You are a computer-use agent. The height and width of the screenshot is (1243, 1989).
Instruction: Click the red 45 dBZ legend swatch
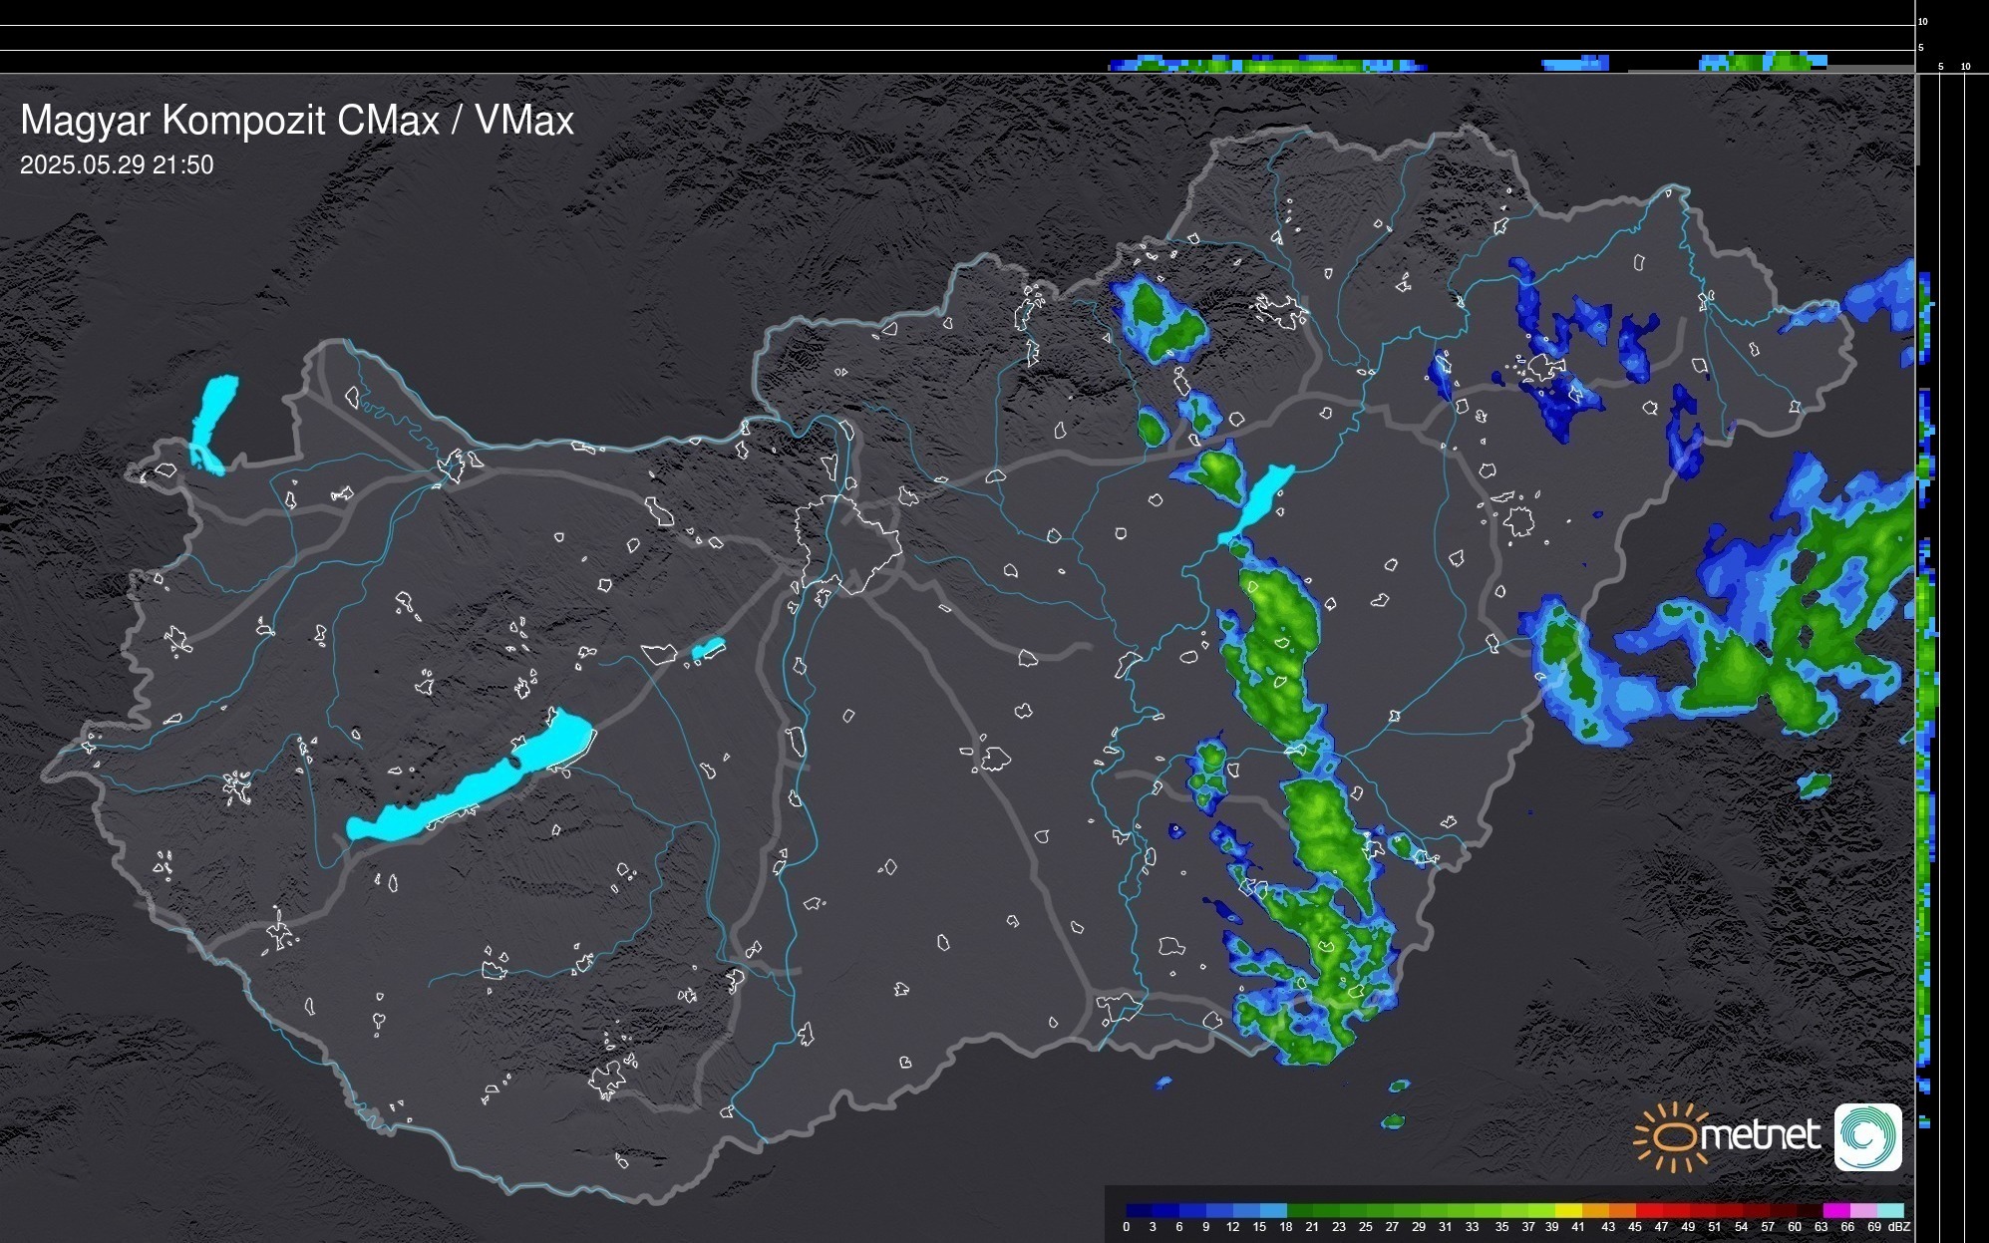(x=1648, y=1210)
